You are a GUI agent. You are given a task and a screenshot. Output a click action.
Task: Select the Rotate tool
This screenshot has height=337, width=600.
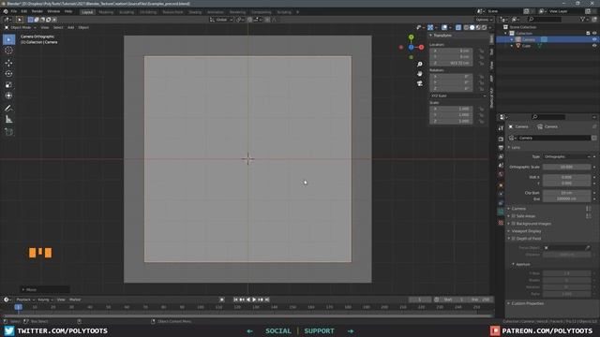[8, 74]
